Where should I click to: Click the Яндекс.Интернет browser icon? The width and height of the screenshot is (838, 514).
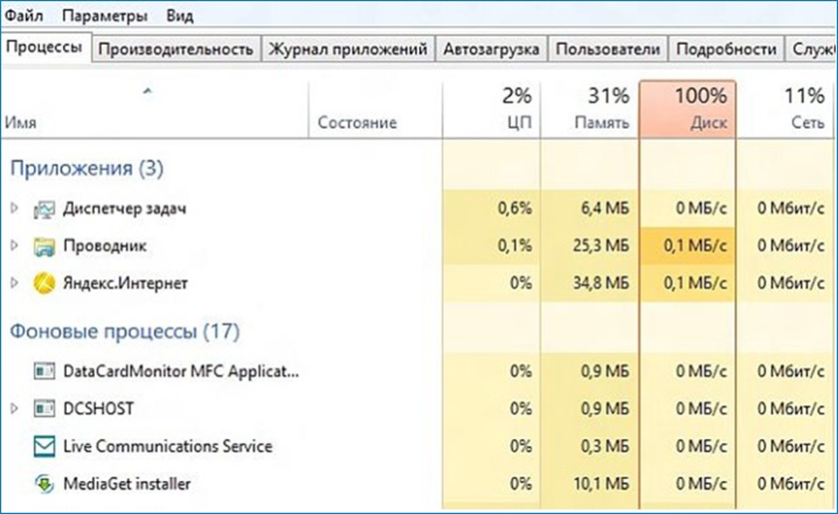pyautogui.click(x=44, y=282)
